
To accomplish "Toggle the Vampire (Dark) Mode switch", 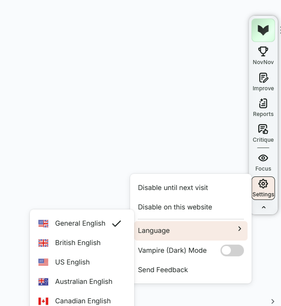I will pos(232,250).
